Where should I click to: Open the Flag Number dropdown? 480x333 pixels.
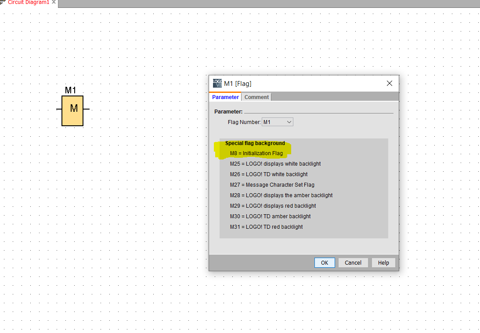pyautogui.click(x=278, y=122)
